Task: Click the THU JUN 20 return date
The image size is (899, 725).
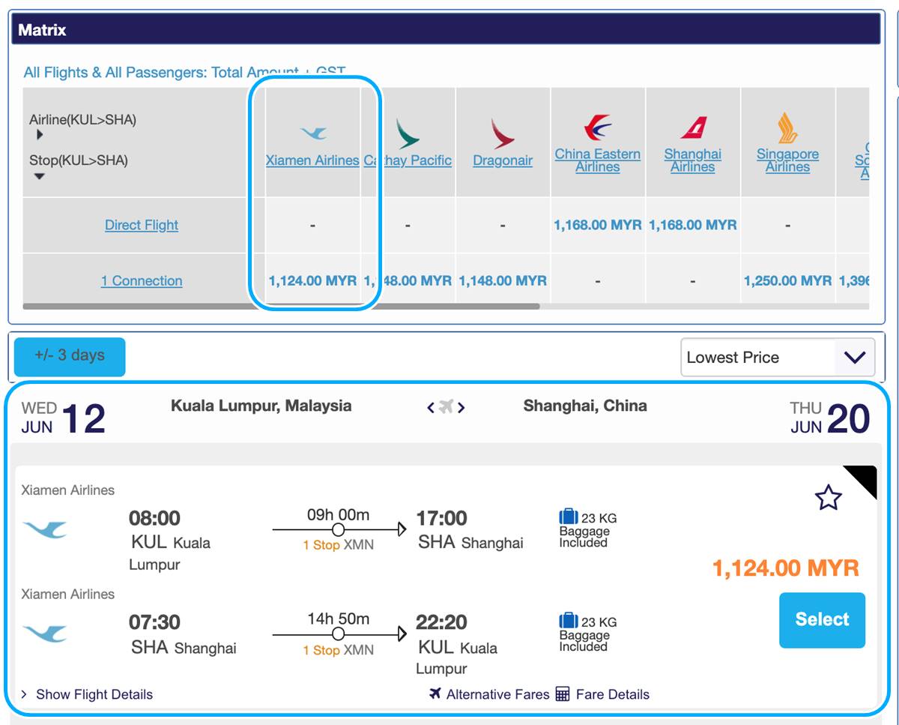Action: [x=830, y=418]
